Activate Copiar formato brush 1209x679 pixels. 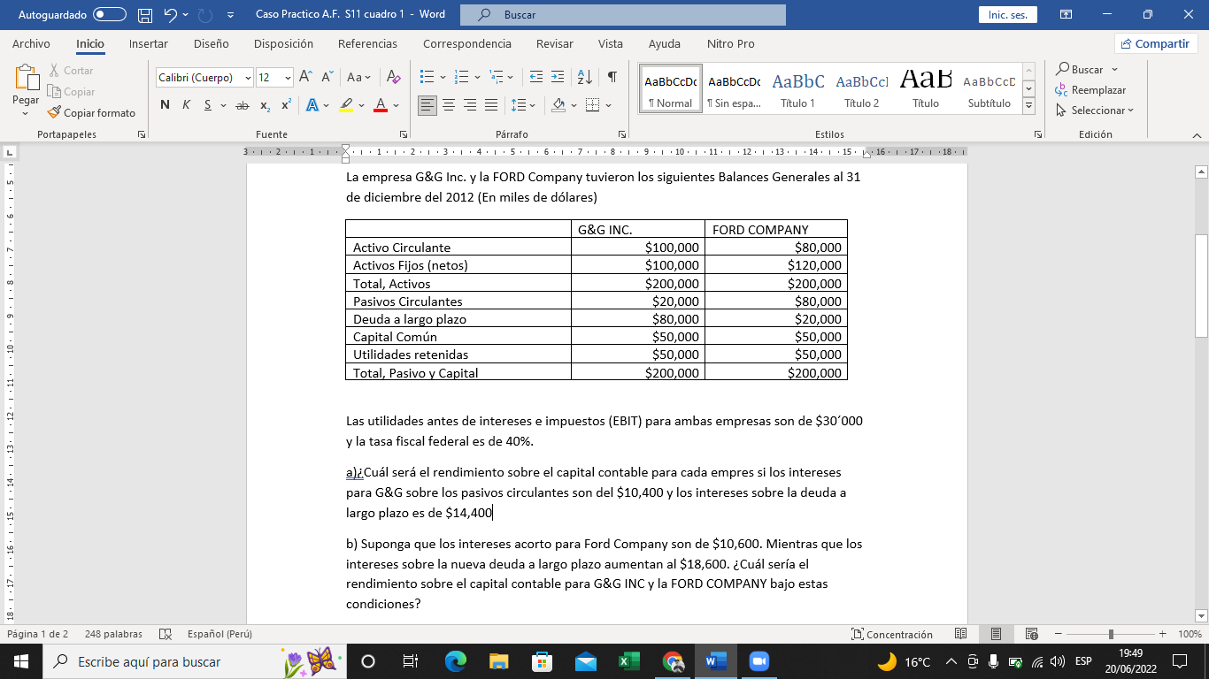point(91,112)
